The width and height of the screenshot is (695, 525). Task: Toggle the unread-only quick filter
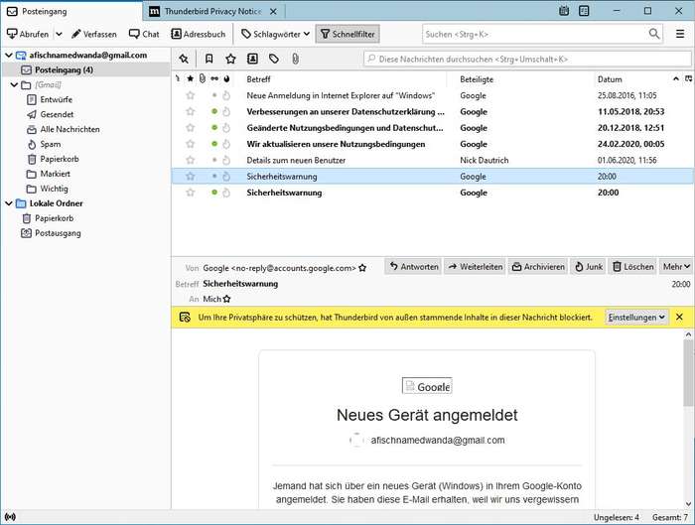[x=208, y=59]
